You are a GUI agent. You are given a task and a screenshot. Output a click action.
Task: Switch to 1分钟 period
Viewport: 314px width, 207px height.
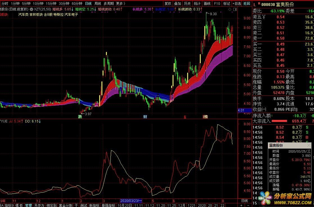(x=15, y=3)
